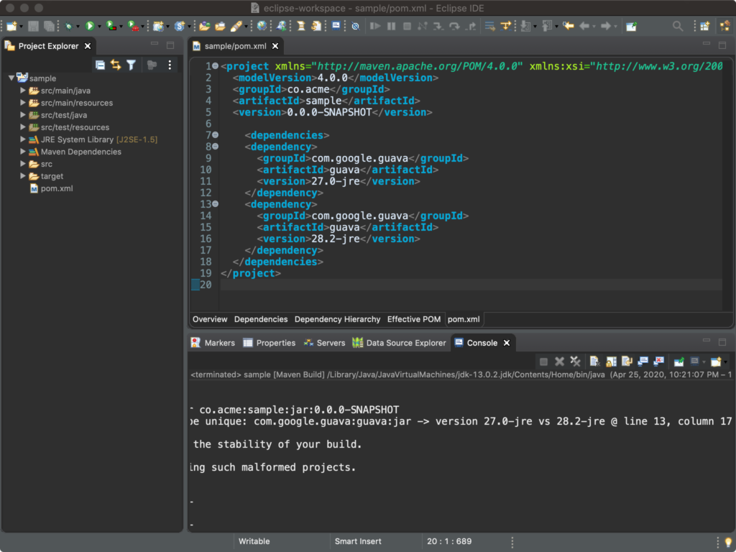
Task: Toggle Link with Editor in Project Explorer
Action: pos(115,65)
